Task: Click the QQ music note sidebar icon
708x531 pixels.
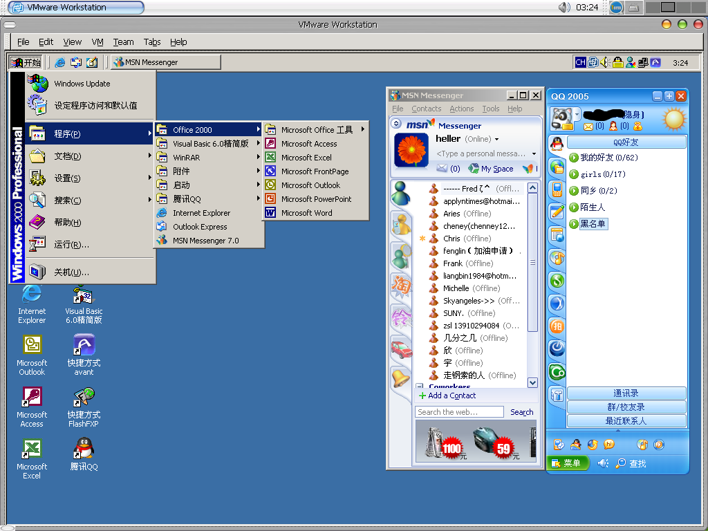Action: point(557,258)
